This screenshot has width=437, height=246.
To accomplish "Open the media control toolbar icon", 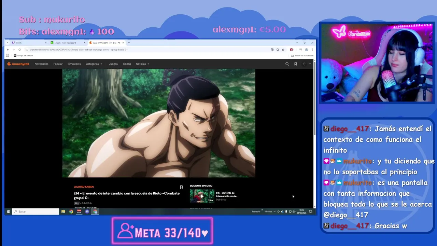I will pyautogui.click(x=300, y=50).
